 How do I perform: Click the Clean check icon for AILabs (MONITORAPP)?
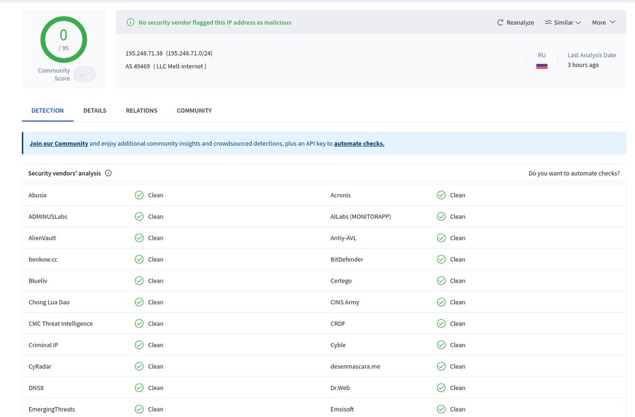tap(441, 216)
